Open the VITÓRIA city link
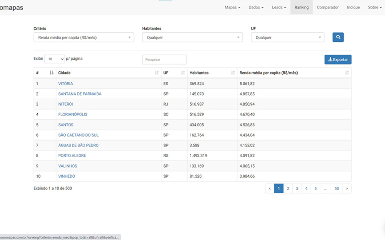The height and width of the screenshot is (240, 385). 65,84
